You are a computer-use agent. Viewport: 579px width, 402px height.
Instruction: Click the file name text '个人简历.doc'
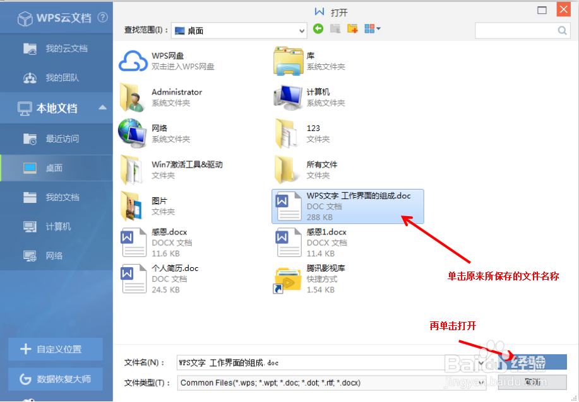click(x=175, y=268)
